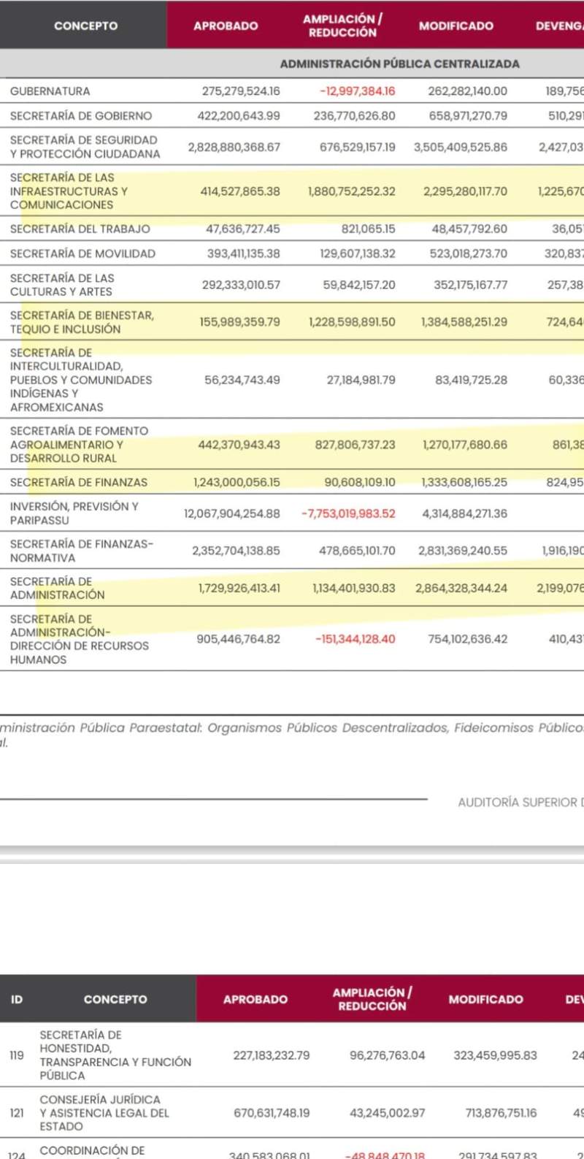Viewport: 584px width, 1159px height.
Task: Select SECRETARÍA DE FOMENTO AGROALIMENTARIO row label
Action: [79, 444]
